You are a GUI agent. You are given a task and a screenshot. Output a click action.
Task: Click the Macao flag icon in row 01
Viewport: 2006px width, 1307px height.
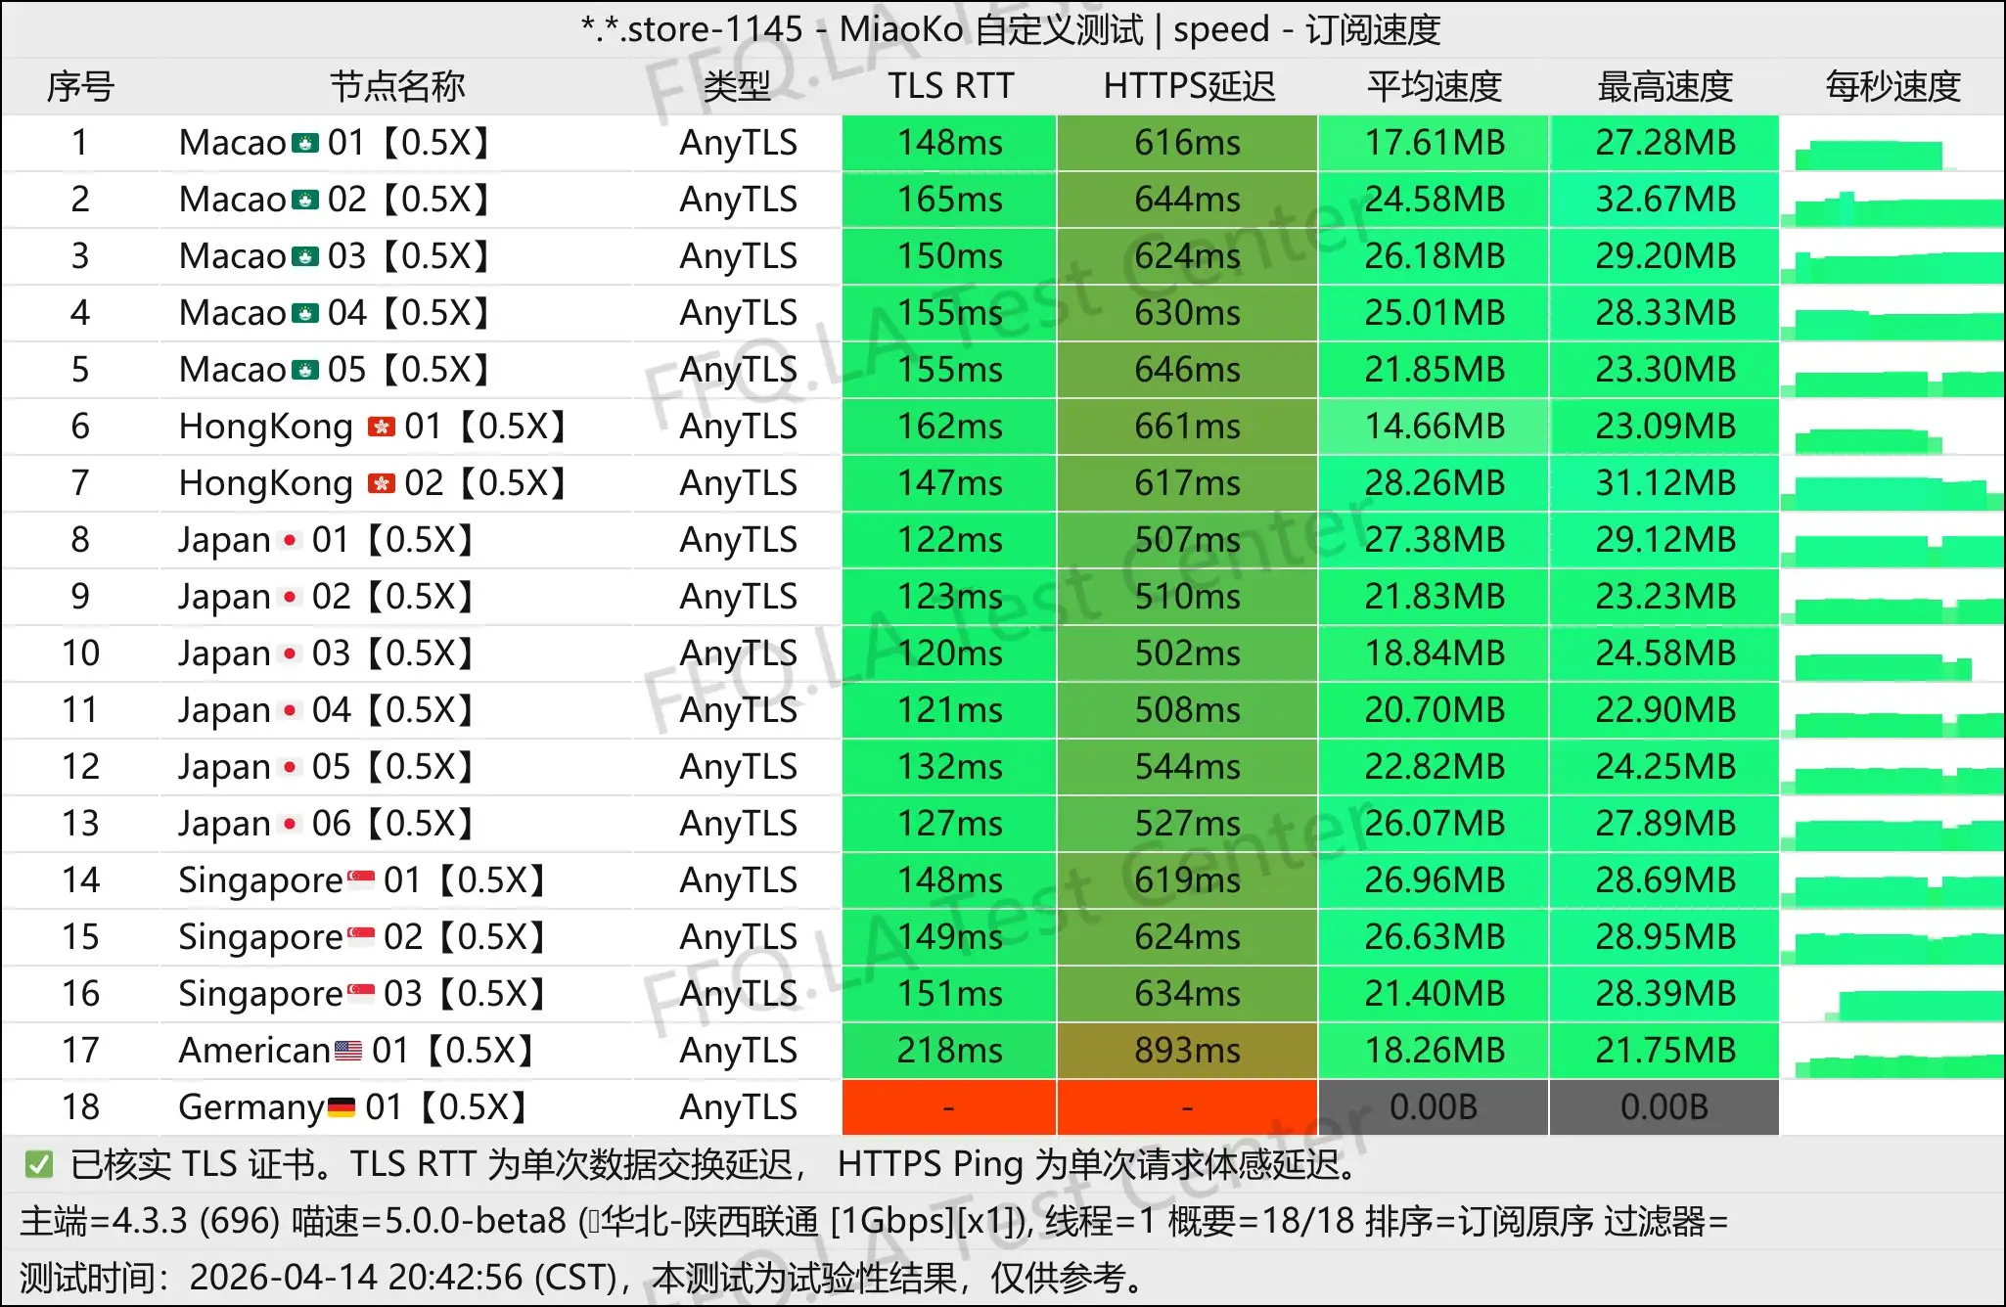tap(305, 144)
